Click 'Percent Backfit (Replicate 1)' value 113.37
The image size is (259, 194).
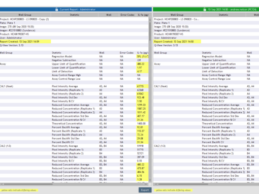pyautogui.click(x=143, y=131)
